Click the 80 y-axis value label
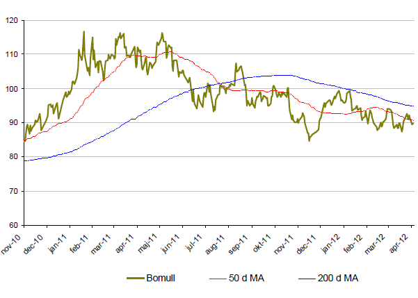The width and height of the screenshot is (418, 298). 15,157
